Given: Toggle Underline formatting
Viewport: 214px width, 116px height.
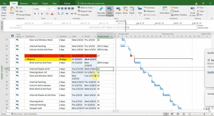Looking at the screenshot, I should click(42, 13).
